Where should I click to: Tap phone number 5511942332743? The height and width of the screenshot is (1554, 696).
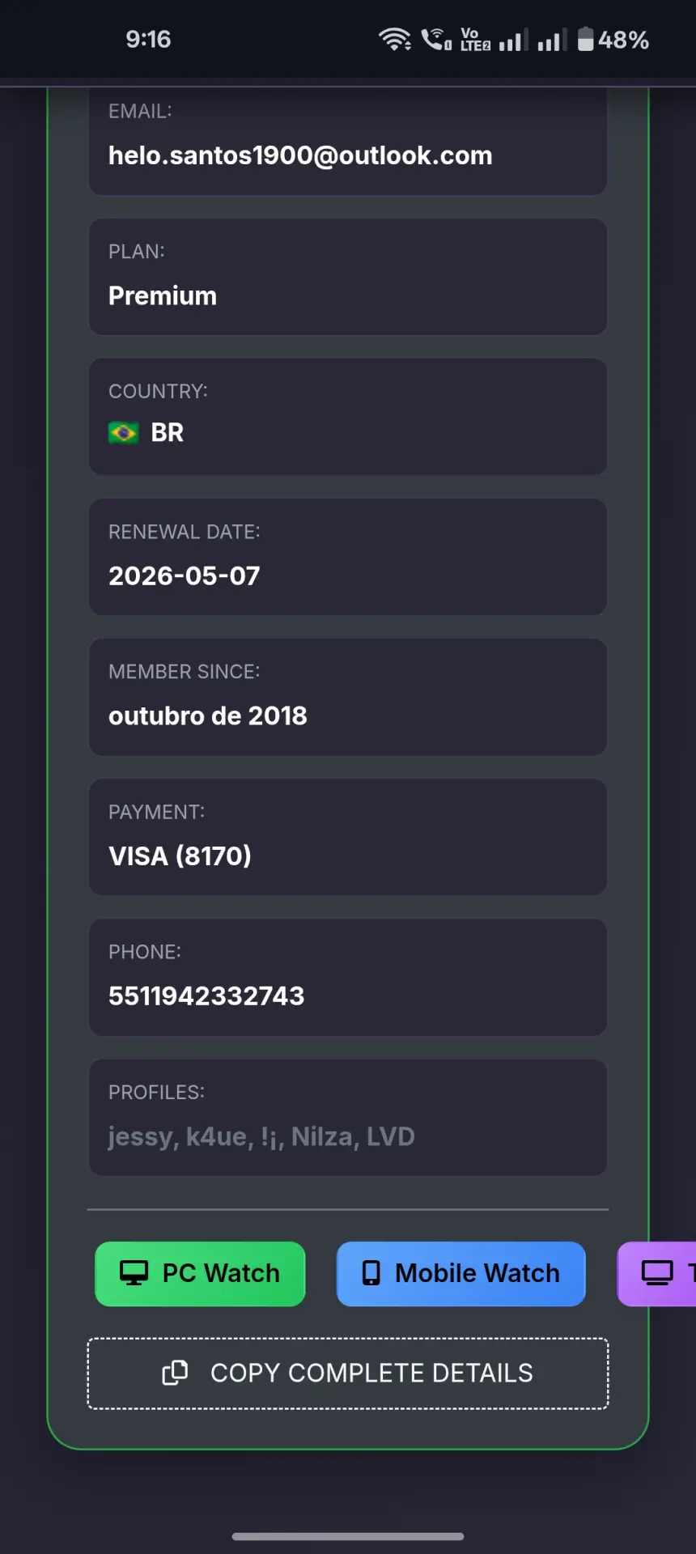pos(206,996)
